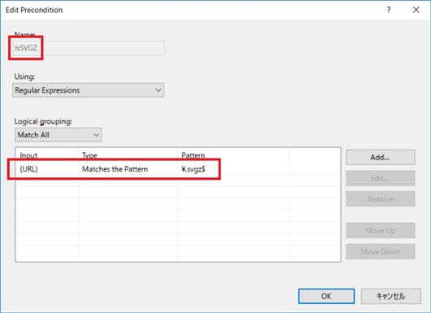Screen dimensions: 431x313
Task: Click the Move Down button
Action: click(x=381, y=251)
